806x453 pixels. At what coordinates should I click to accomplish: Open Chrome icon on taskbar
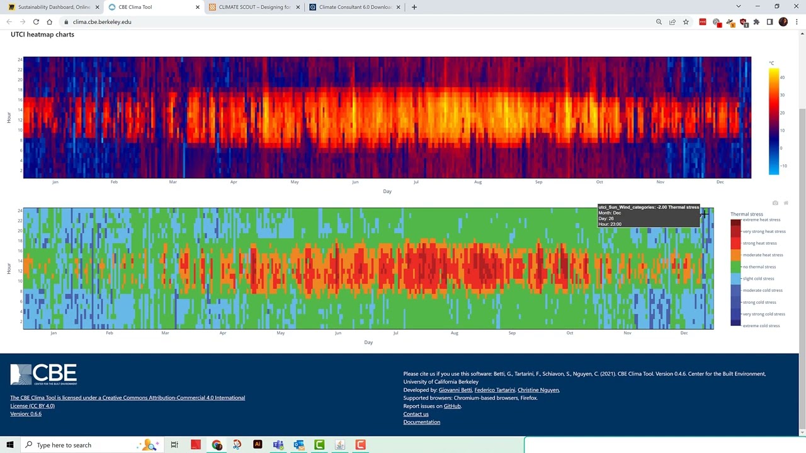[217, 445]
